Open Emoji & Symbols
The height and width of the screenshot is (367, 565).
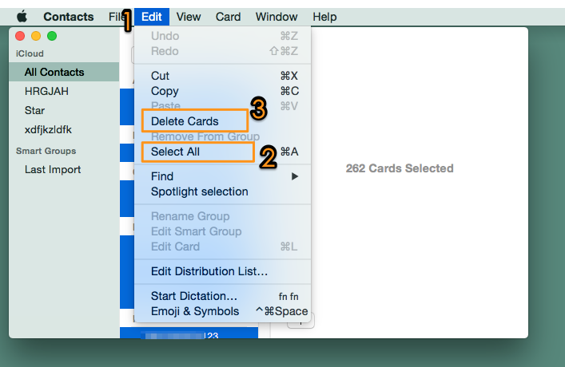[223, 311]
